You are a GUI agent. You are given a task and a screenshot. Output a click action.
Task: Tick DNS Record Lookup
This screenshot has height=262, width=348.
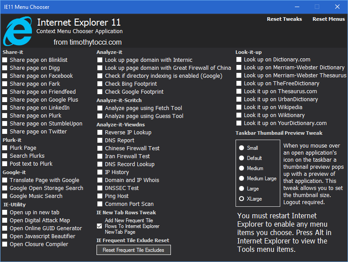click(x=100, y=164)
